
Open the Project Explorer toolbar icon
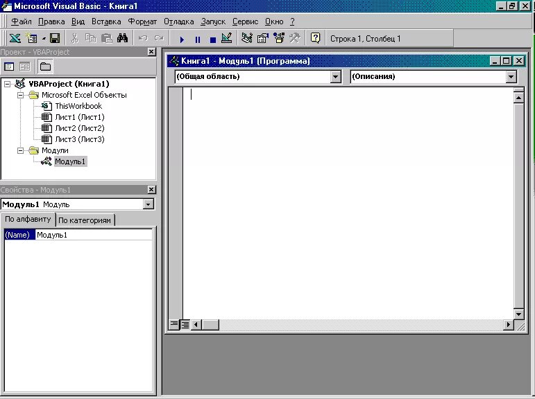pos(247,38)
